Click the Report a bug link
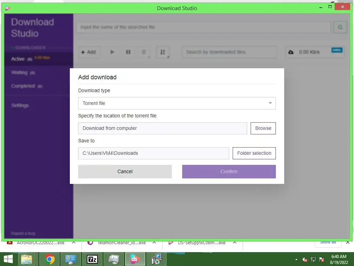 pyautogui.click(x=23, y=233)
